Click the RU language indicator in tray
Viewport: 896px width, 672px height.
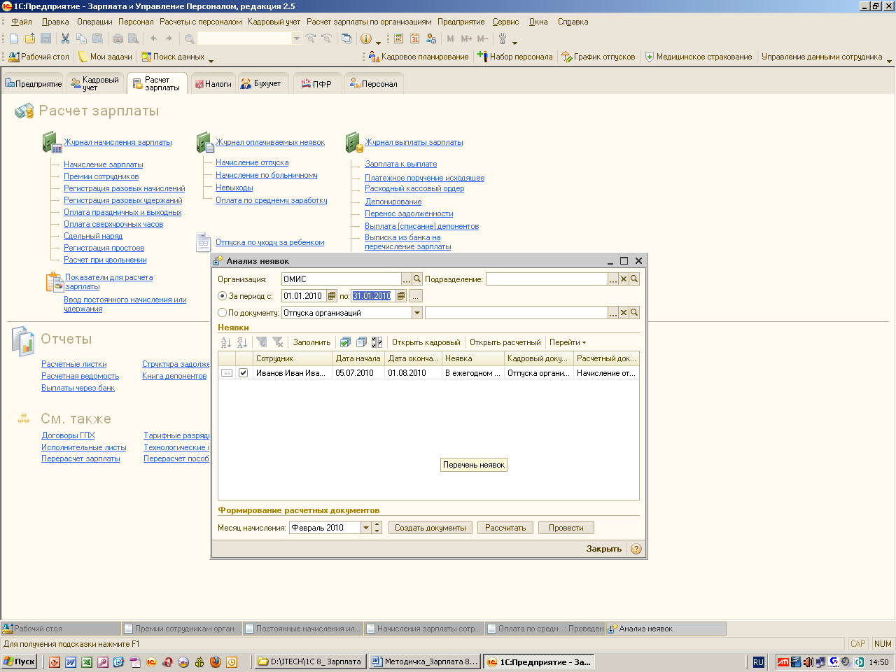point(758,662)
